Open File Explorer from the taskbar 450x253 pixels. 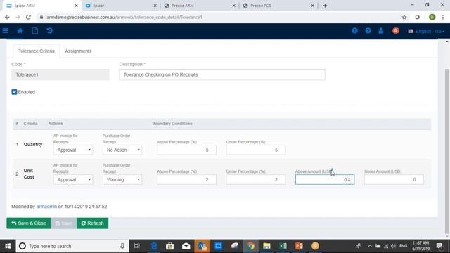point(266,246)
